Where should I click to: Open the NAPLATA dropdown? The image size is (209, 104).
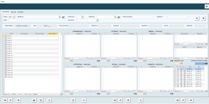click(x=82, y=17)
